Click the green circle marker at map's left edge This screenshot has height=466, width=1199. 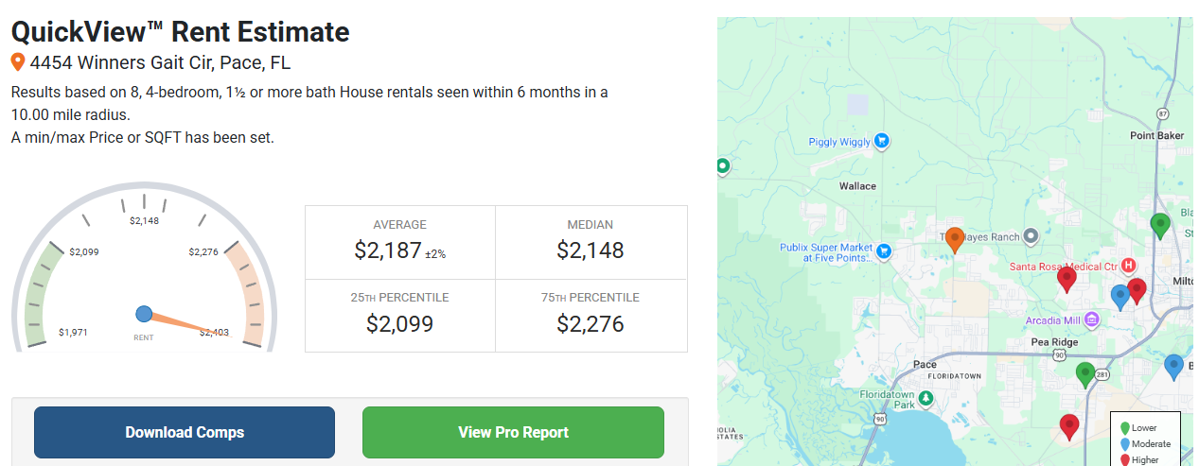point(723,166)
